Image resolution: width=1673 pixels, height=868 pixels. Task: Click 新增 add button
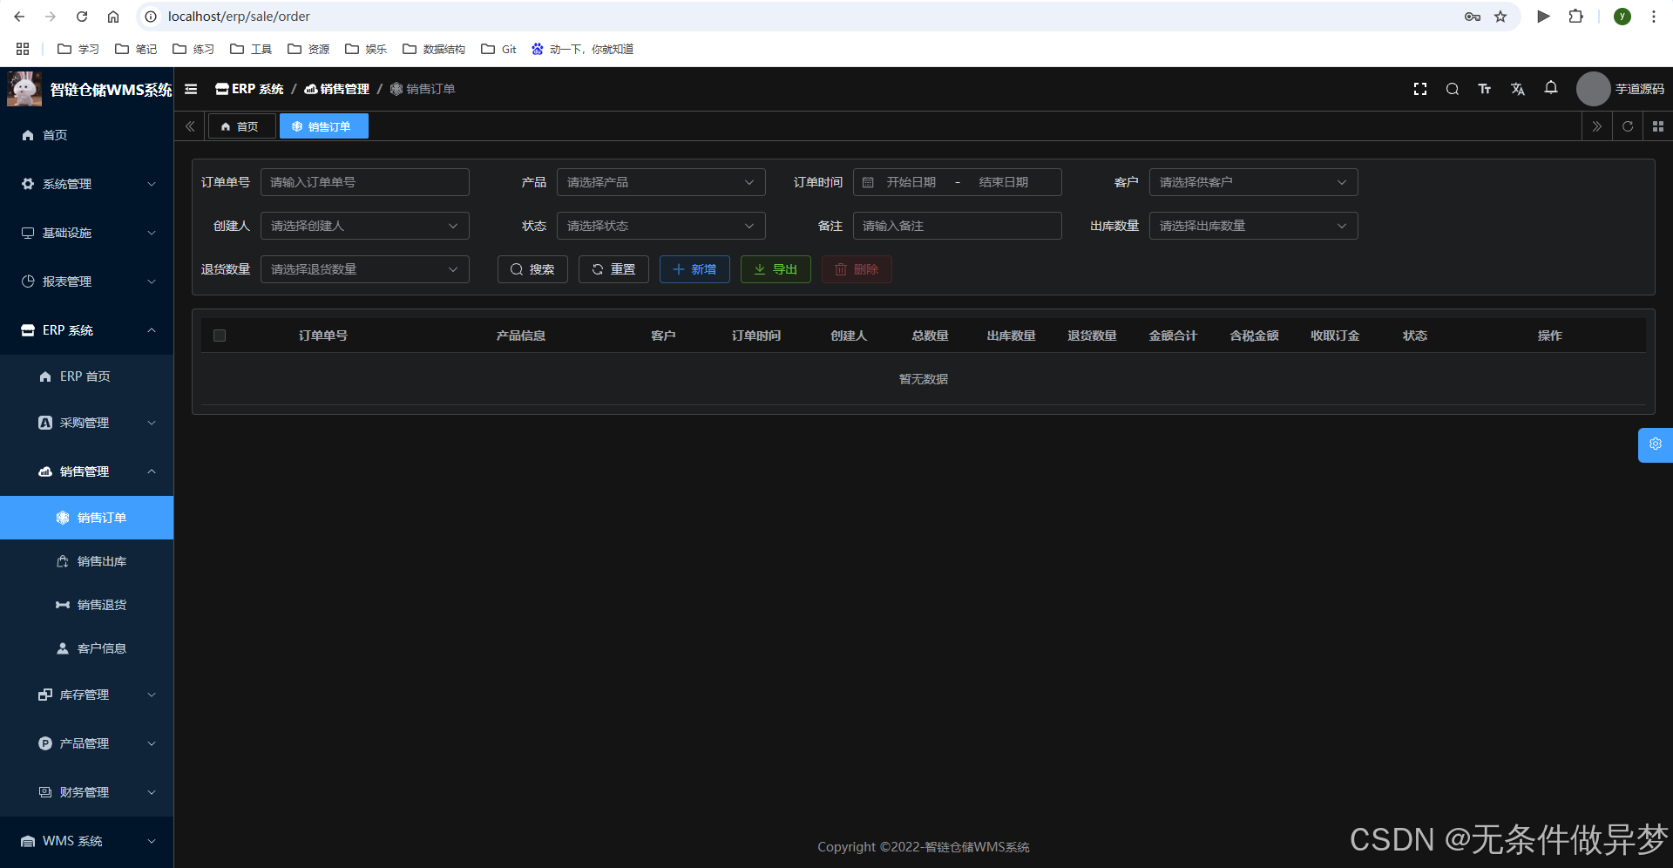694,269
